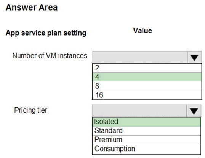This screenshot has width=205, height=158.
Task: Open the Number of VM instances dropdown arrow
Action: tap(194, 57)
